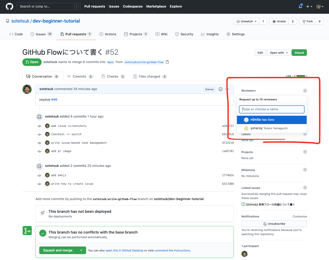
Task: Expand the Unwatch dropdown
Action: 246,21
